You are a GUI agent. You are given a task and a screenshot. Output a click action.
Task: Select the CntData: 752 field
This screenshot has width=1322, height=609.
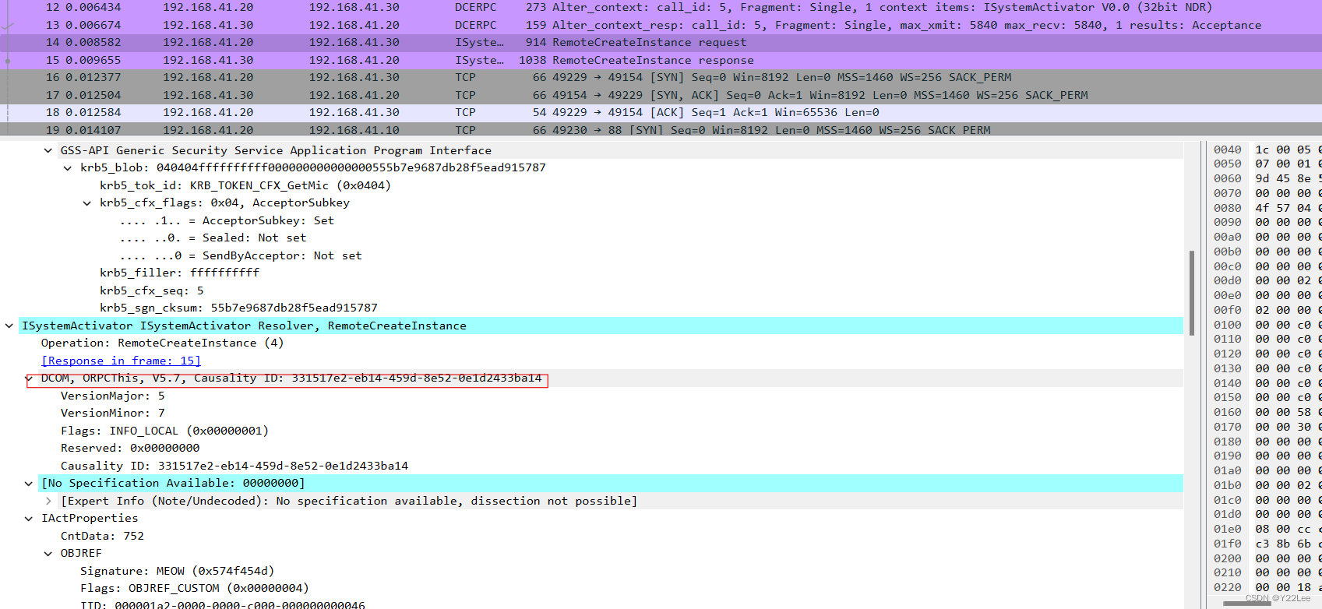click(102, 536)
